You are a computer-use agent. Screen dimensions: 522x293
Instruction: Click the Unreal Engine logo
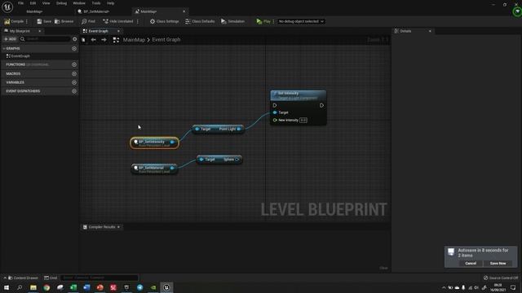click(x=7, y=7)
